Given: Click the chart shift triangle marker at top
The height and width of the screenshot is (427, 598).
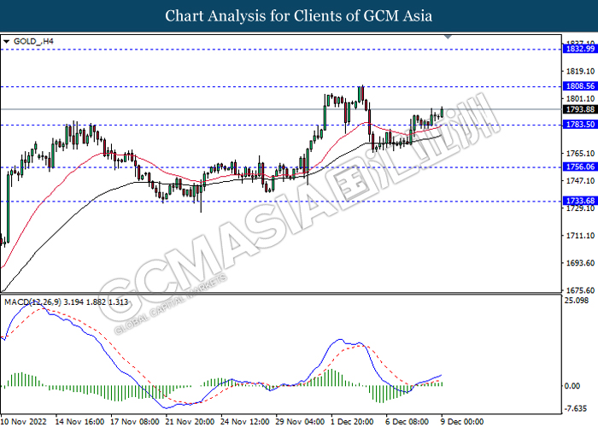Looking at the screenshot, I should (x=448, y=37).
